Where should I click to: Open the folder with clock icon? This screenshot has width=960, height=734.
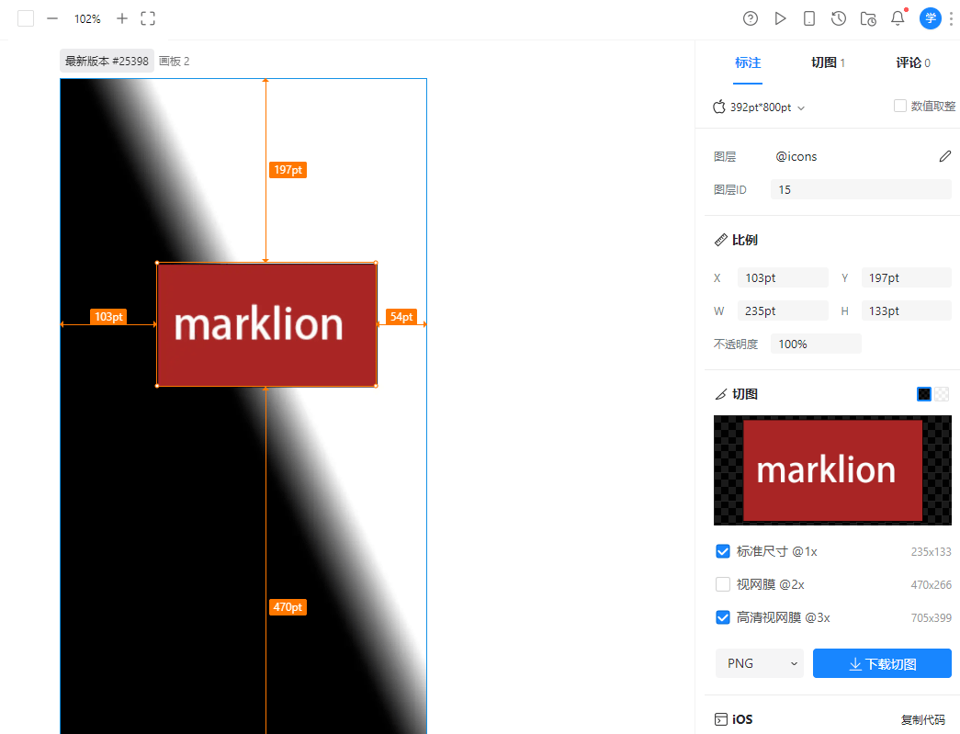[x=868, y=19]
